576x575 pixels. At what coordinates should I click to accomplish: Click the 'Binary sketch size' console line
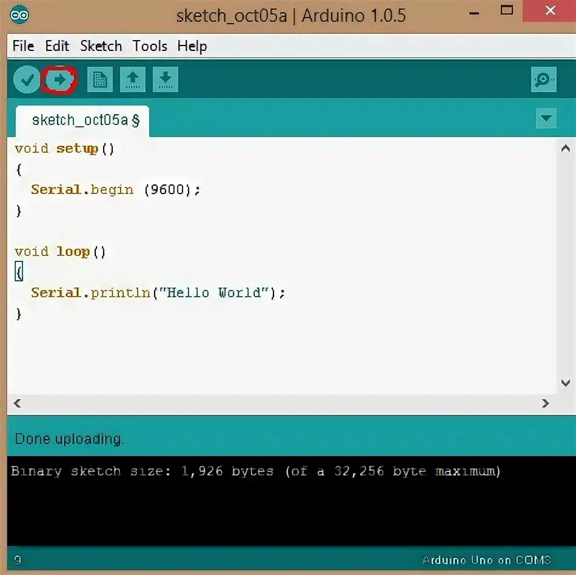click(x=256, y=471)
